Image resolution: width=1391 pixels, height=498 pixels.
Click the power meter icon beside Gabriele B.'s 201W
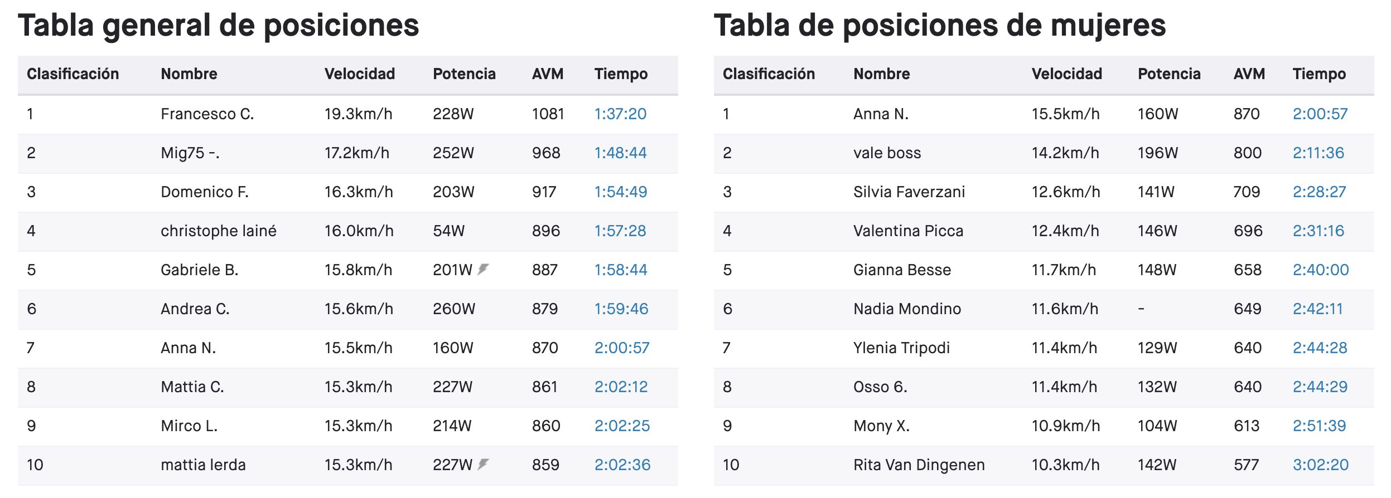[x=483, y=270]
